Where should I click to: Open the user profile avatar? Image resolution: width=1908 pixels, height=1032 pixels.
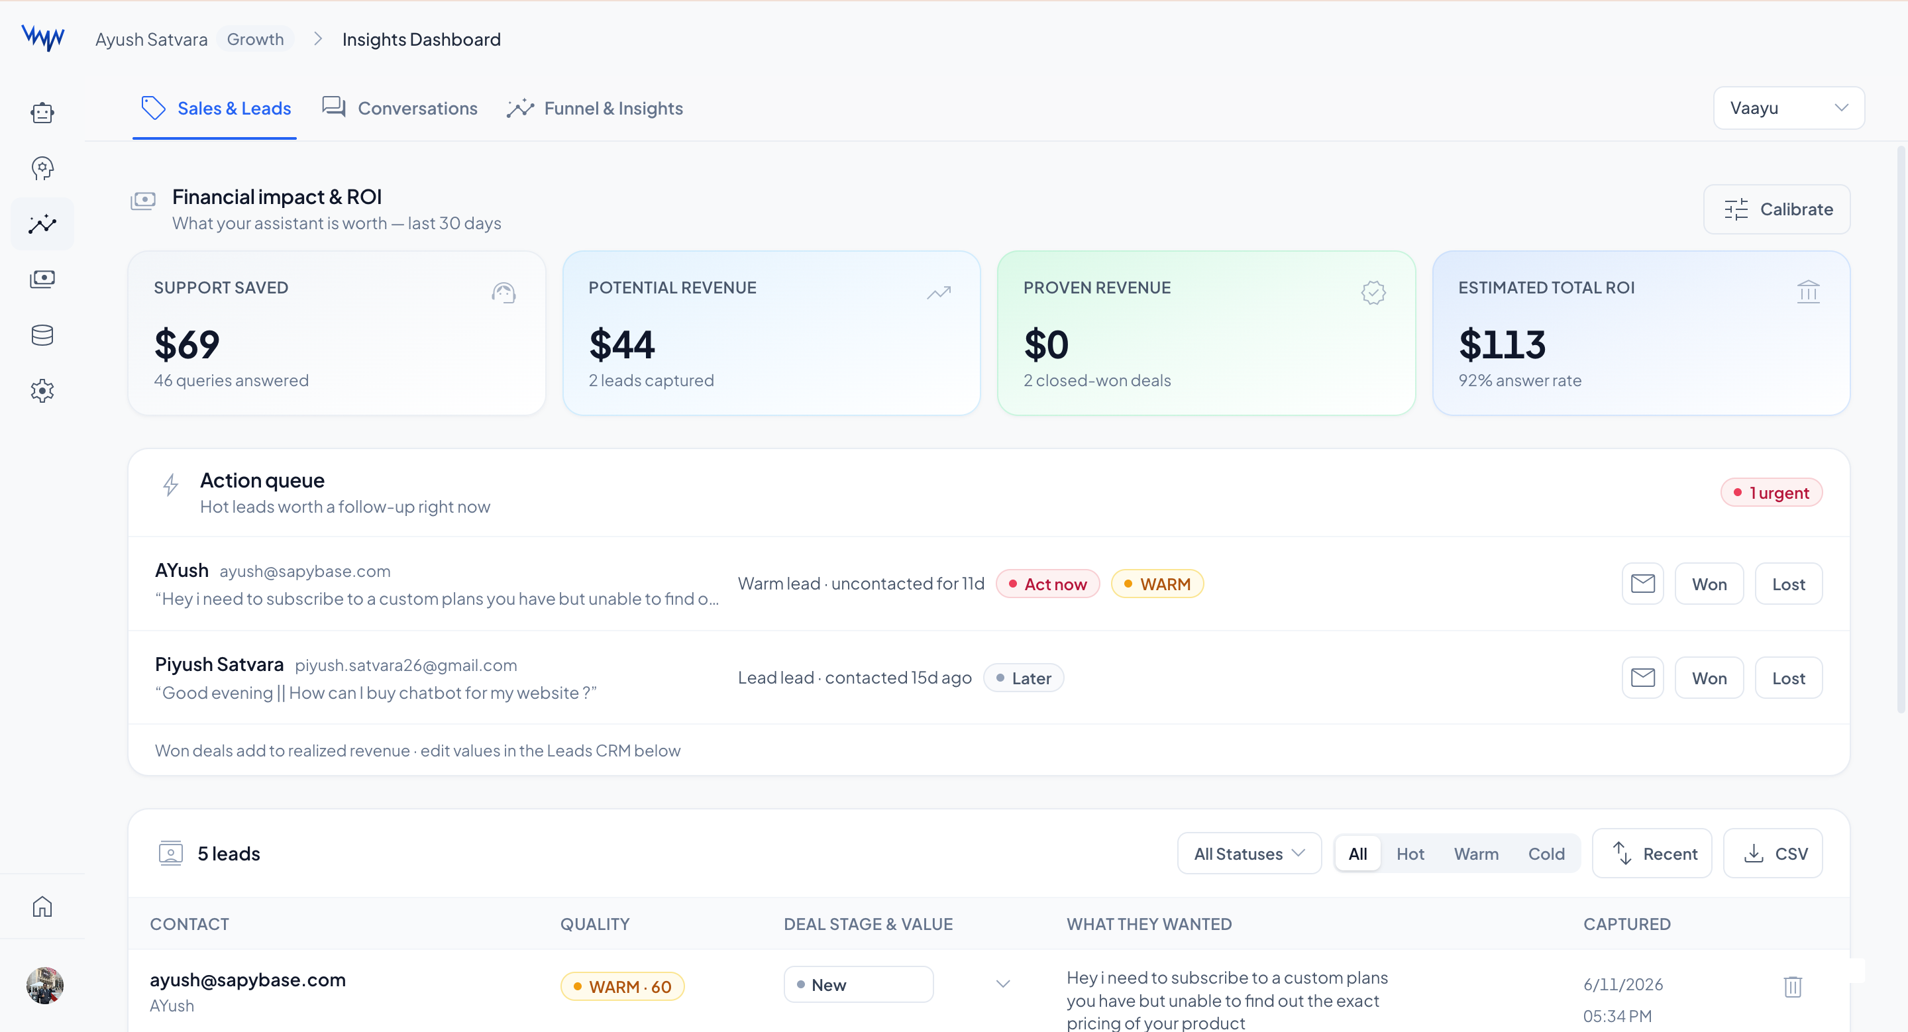point(44,986)
